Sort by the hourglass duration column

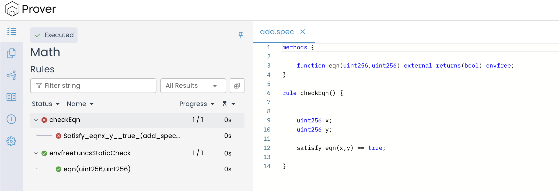[x=229, y=104]
